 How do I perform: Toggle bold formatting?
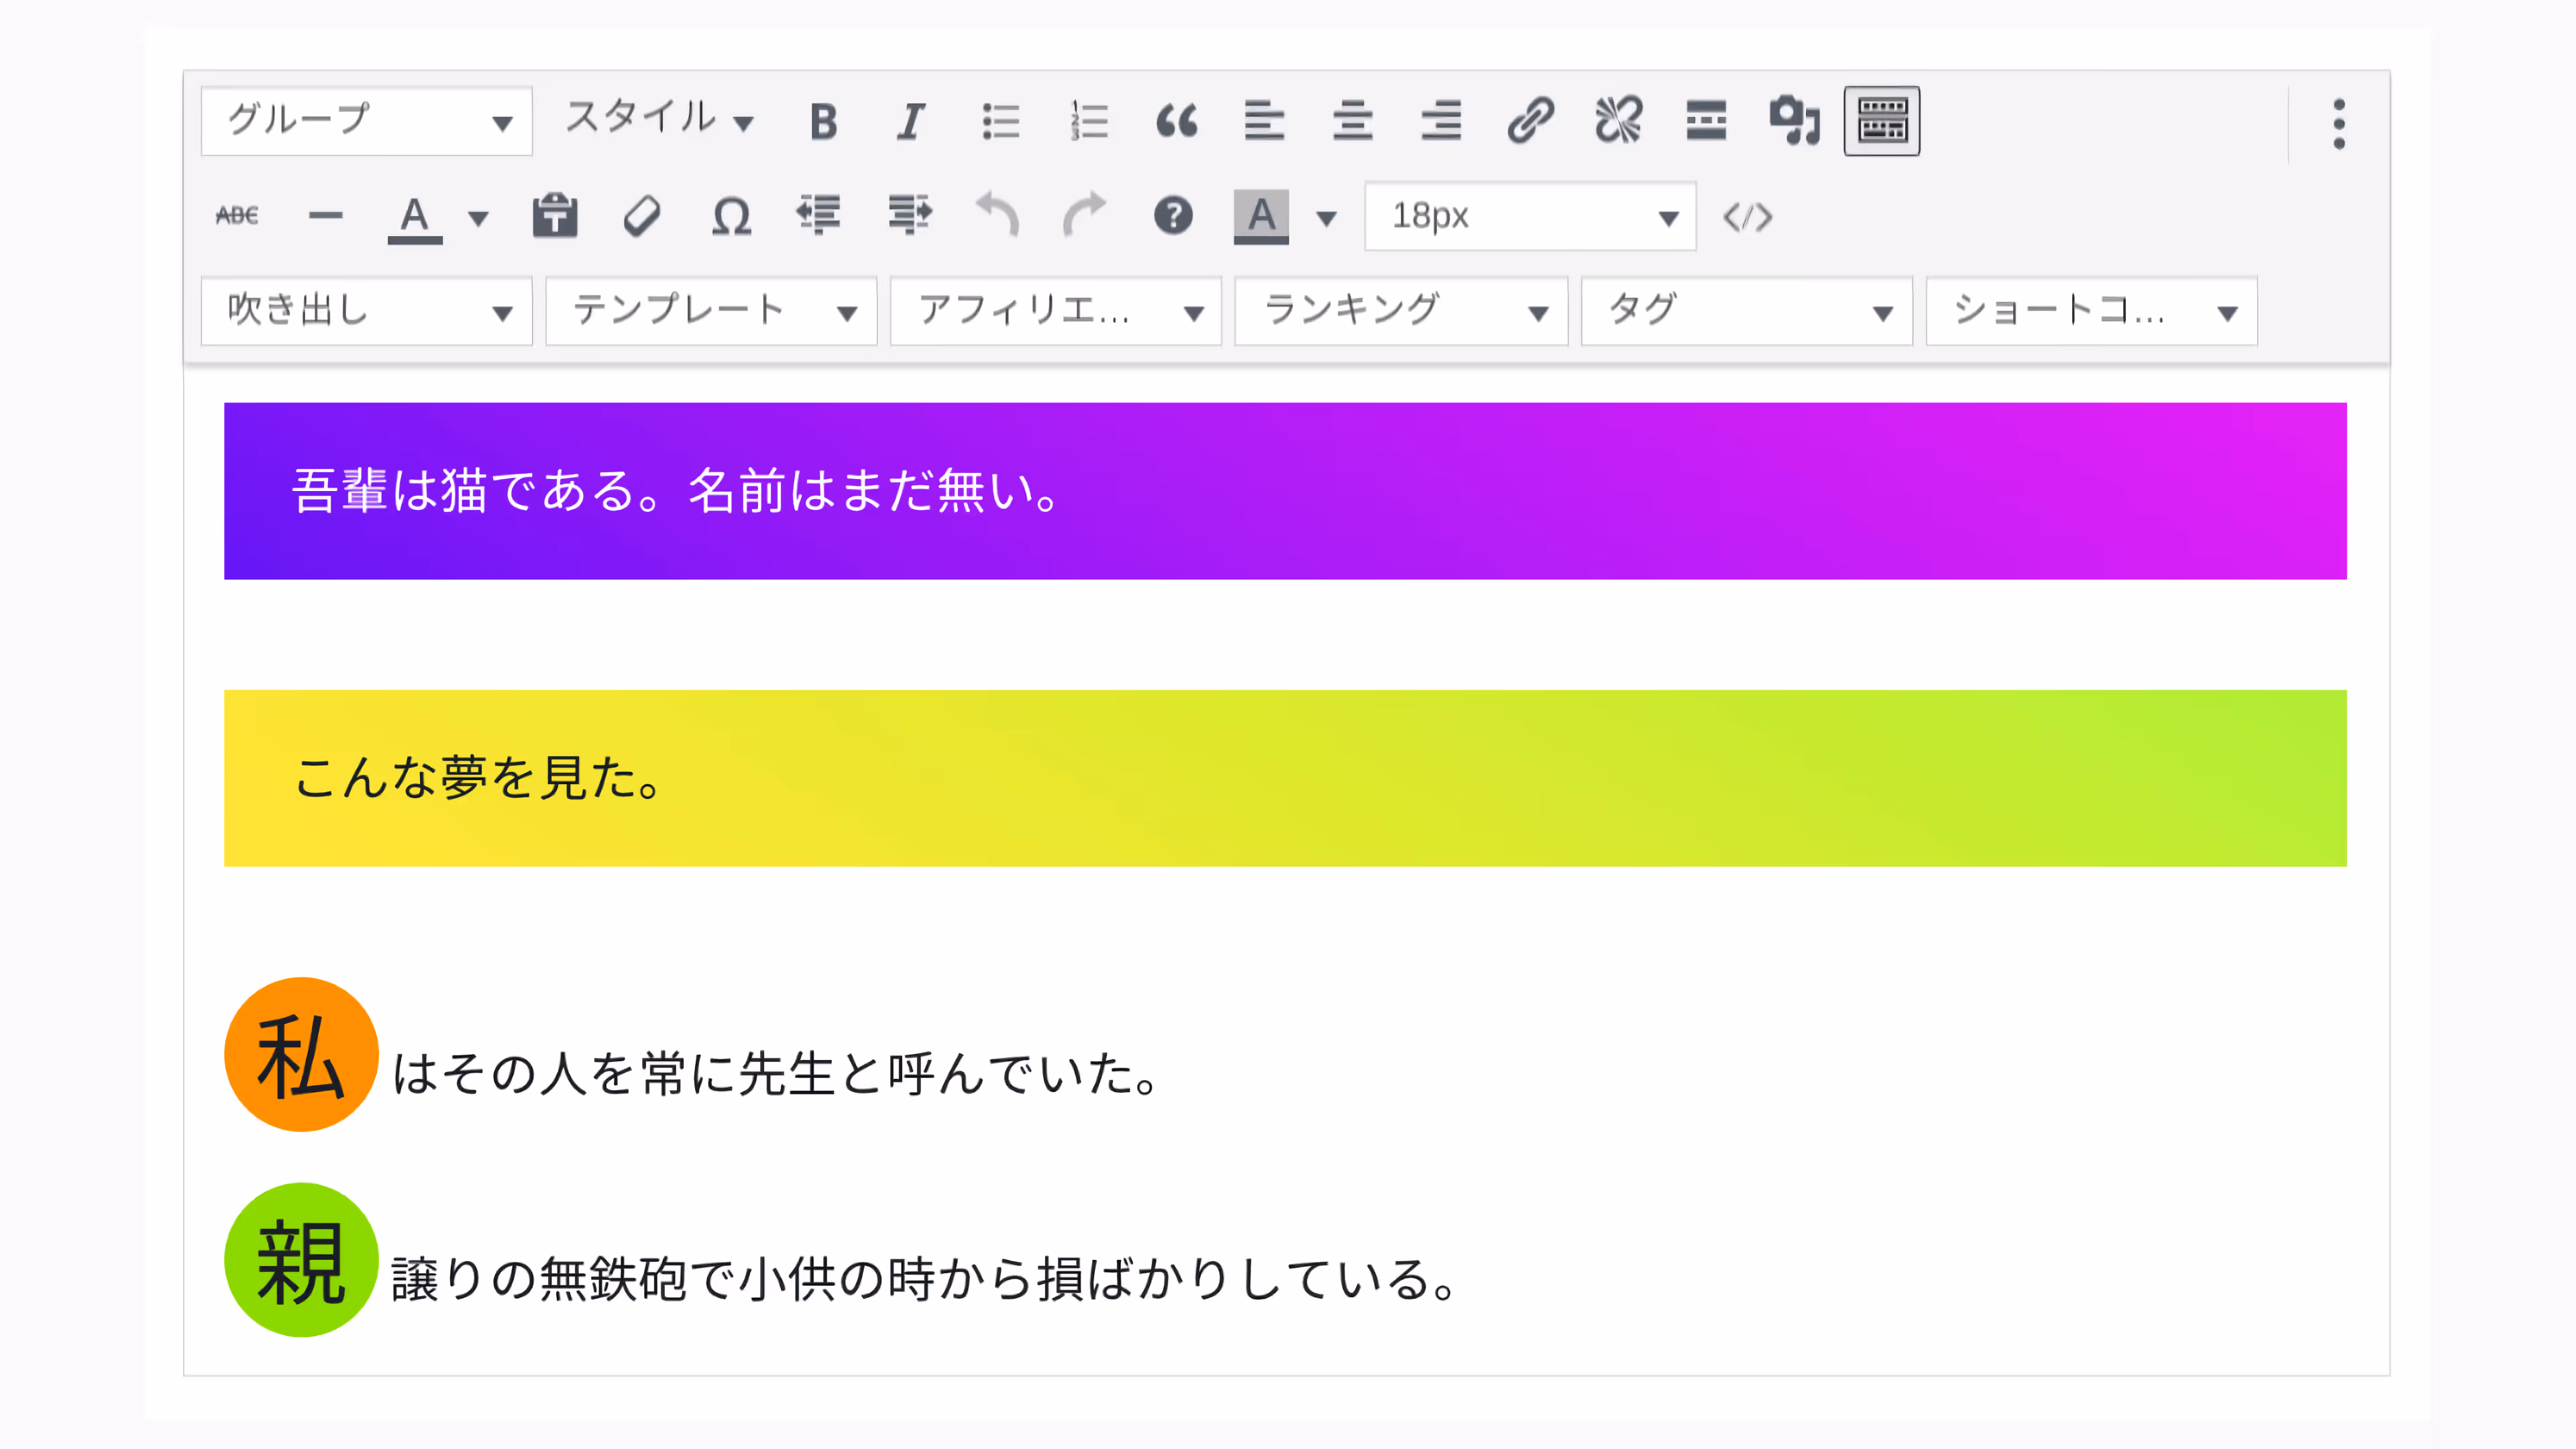click(823, 122)
